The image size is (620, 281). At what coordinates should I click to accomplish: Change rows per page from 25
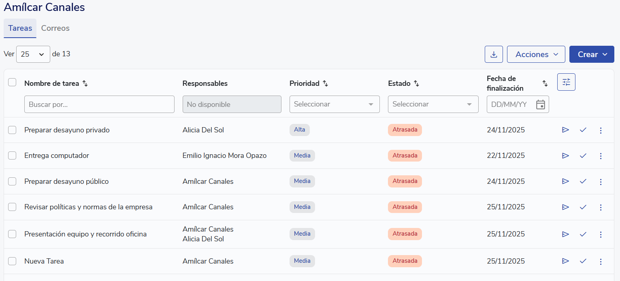pyautogui.click(x=33, y=54)
